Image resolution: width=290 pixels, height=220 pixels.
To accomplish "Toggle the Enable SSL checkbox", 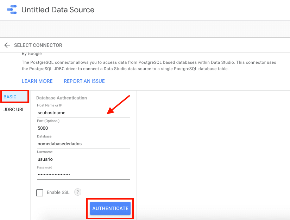I will pyautogui.click(x=40, y=192).
